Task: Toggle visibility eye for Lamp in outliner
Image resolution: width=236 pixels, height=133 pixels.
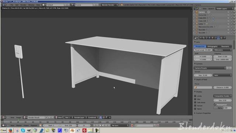Action: point(228,24)
